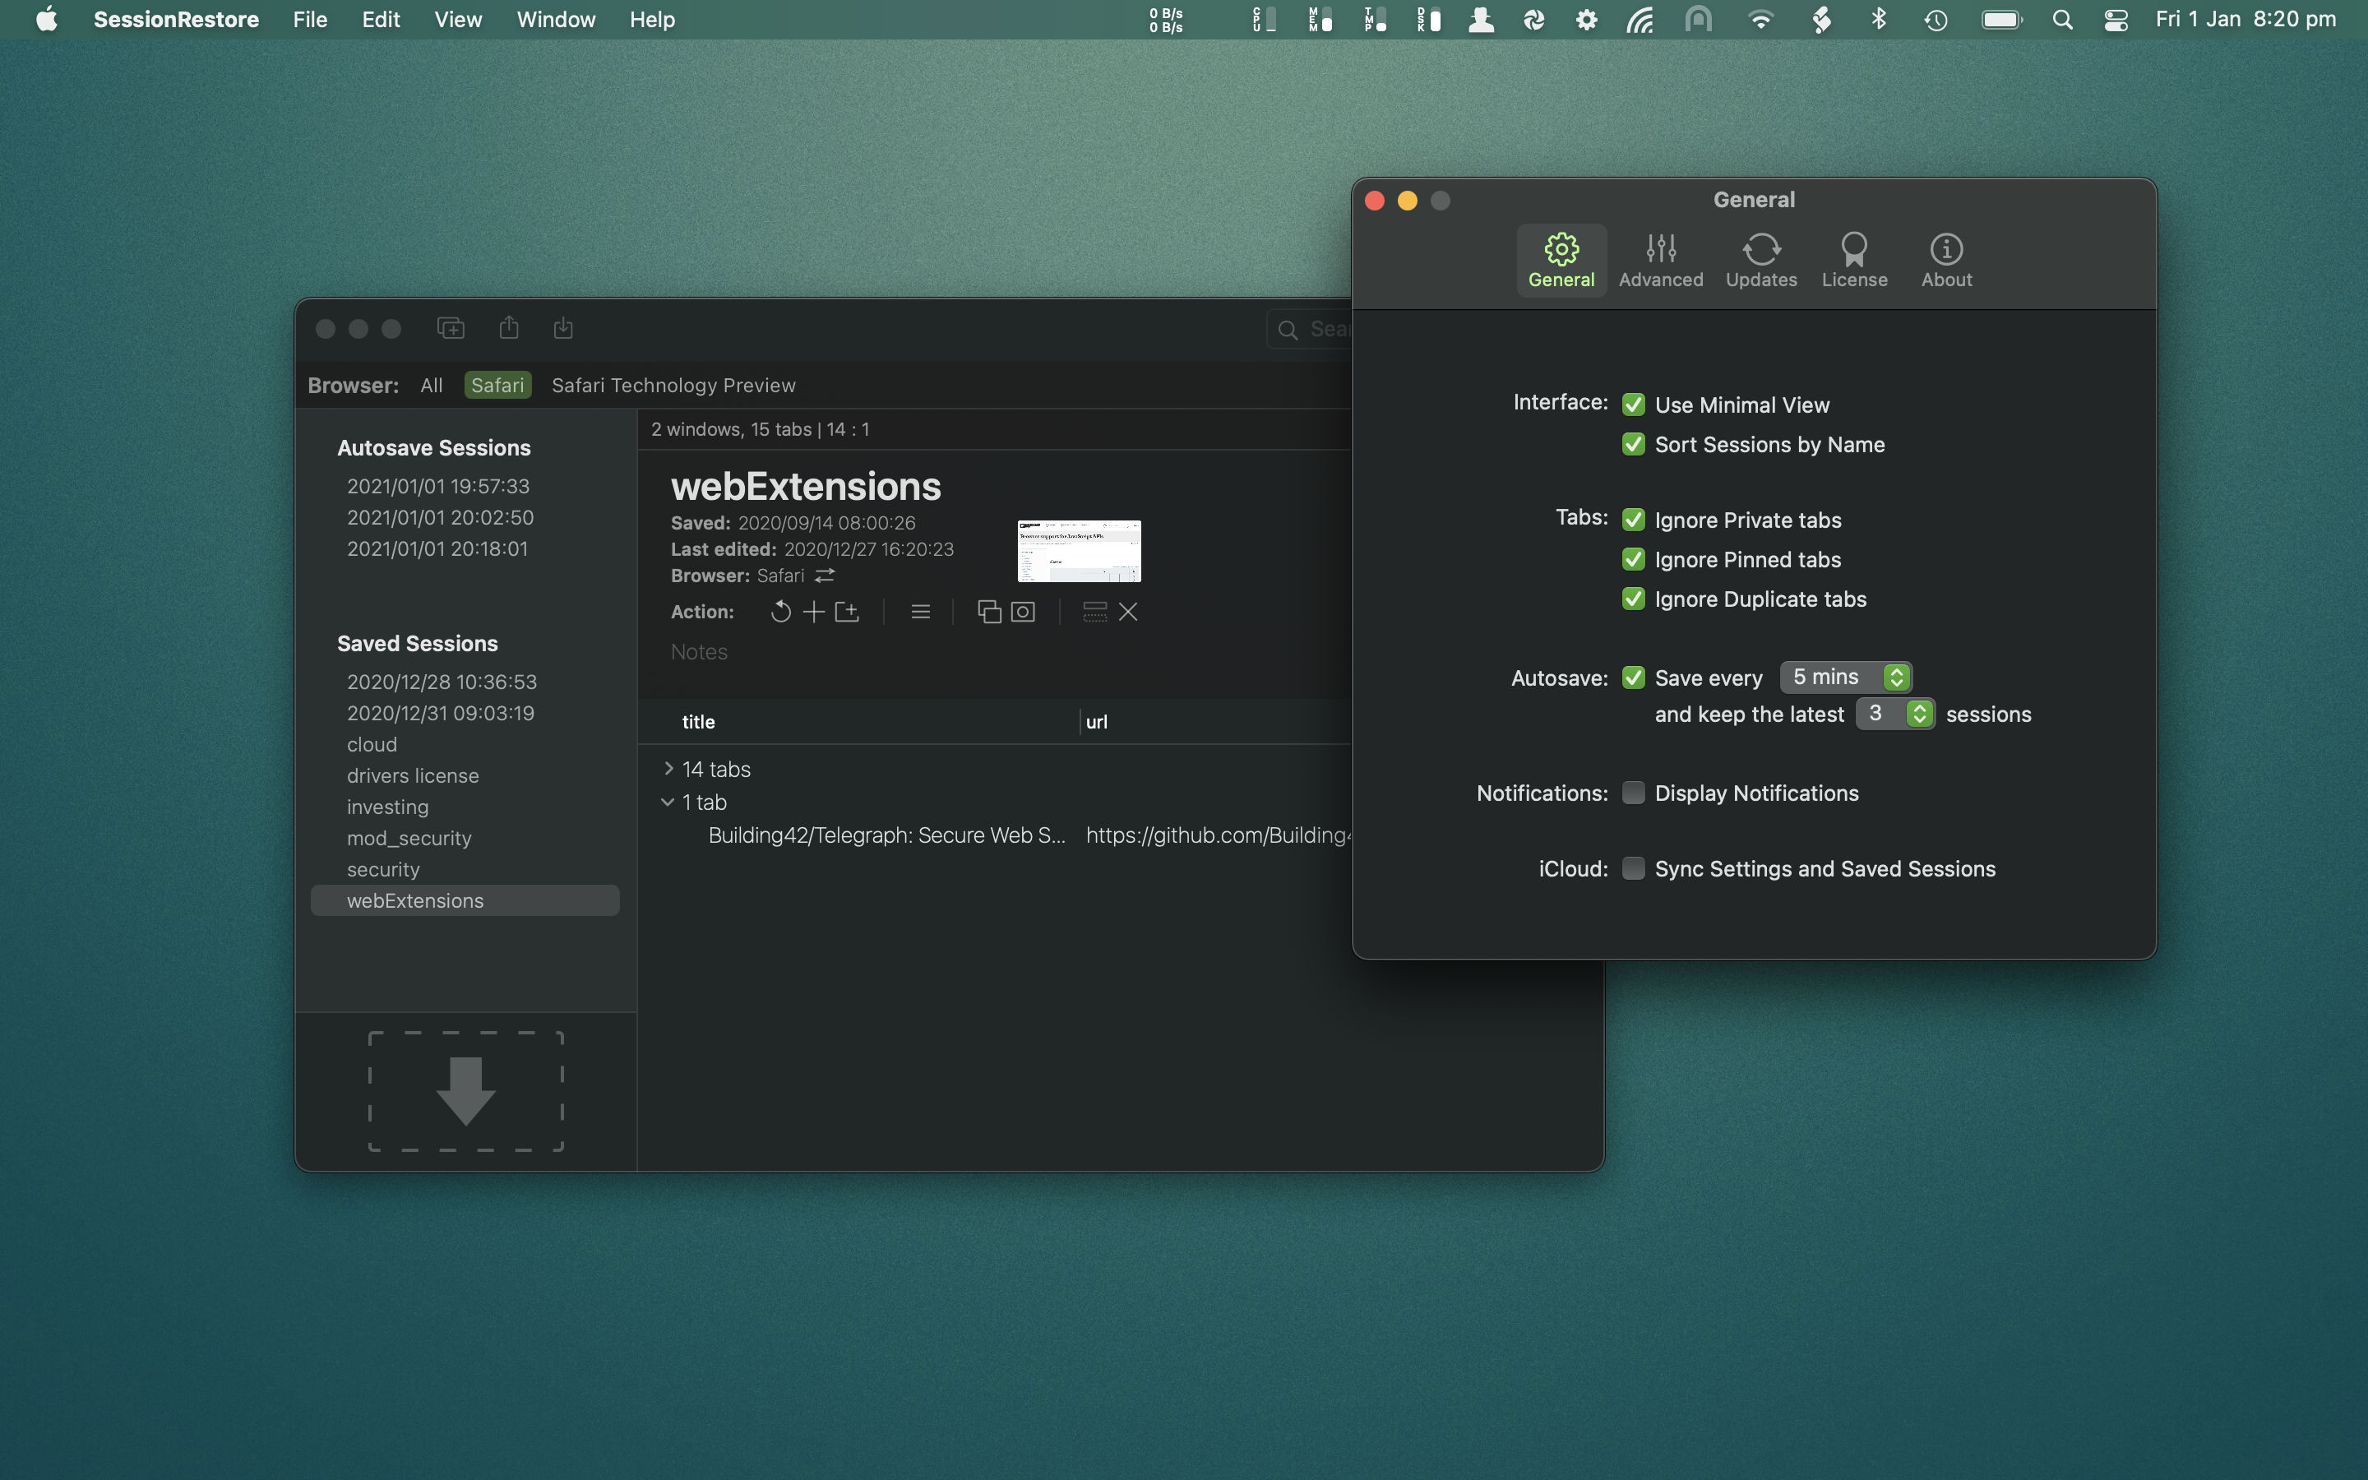The image size is (2368, 1480).
Task: Select saved session 2020/12/31 09:03:19
Action: pos(441,713)
